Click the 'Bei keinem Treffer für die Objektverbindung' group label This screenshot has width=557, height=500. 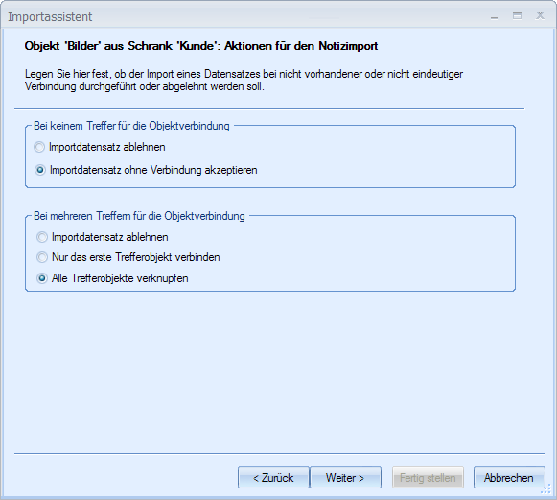(x=131, y=126)
